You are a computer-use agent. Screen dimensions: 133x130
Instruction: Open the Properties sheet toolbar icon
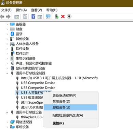[25, 17]
